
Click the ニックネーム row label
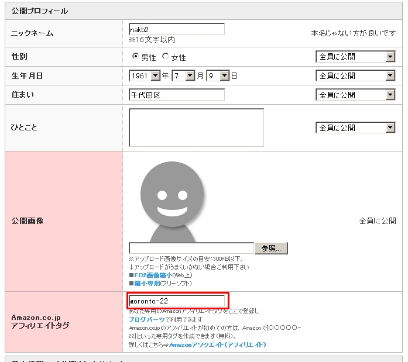(32, 33)
